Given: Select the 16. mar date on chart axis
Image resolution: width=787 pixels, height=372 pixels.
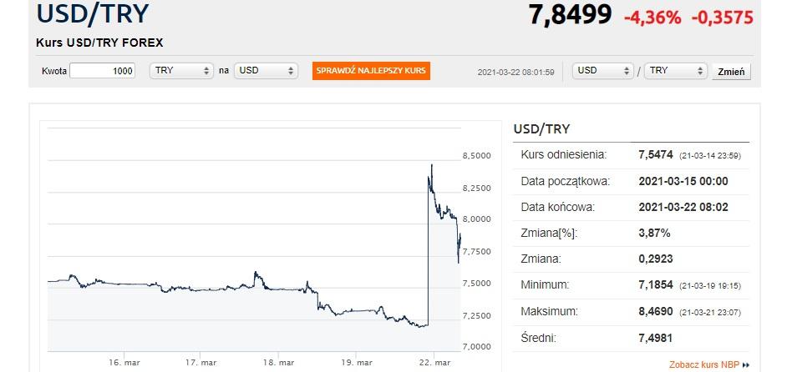Looking at the screenshot, I should click(x=124, y=363).
